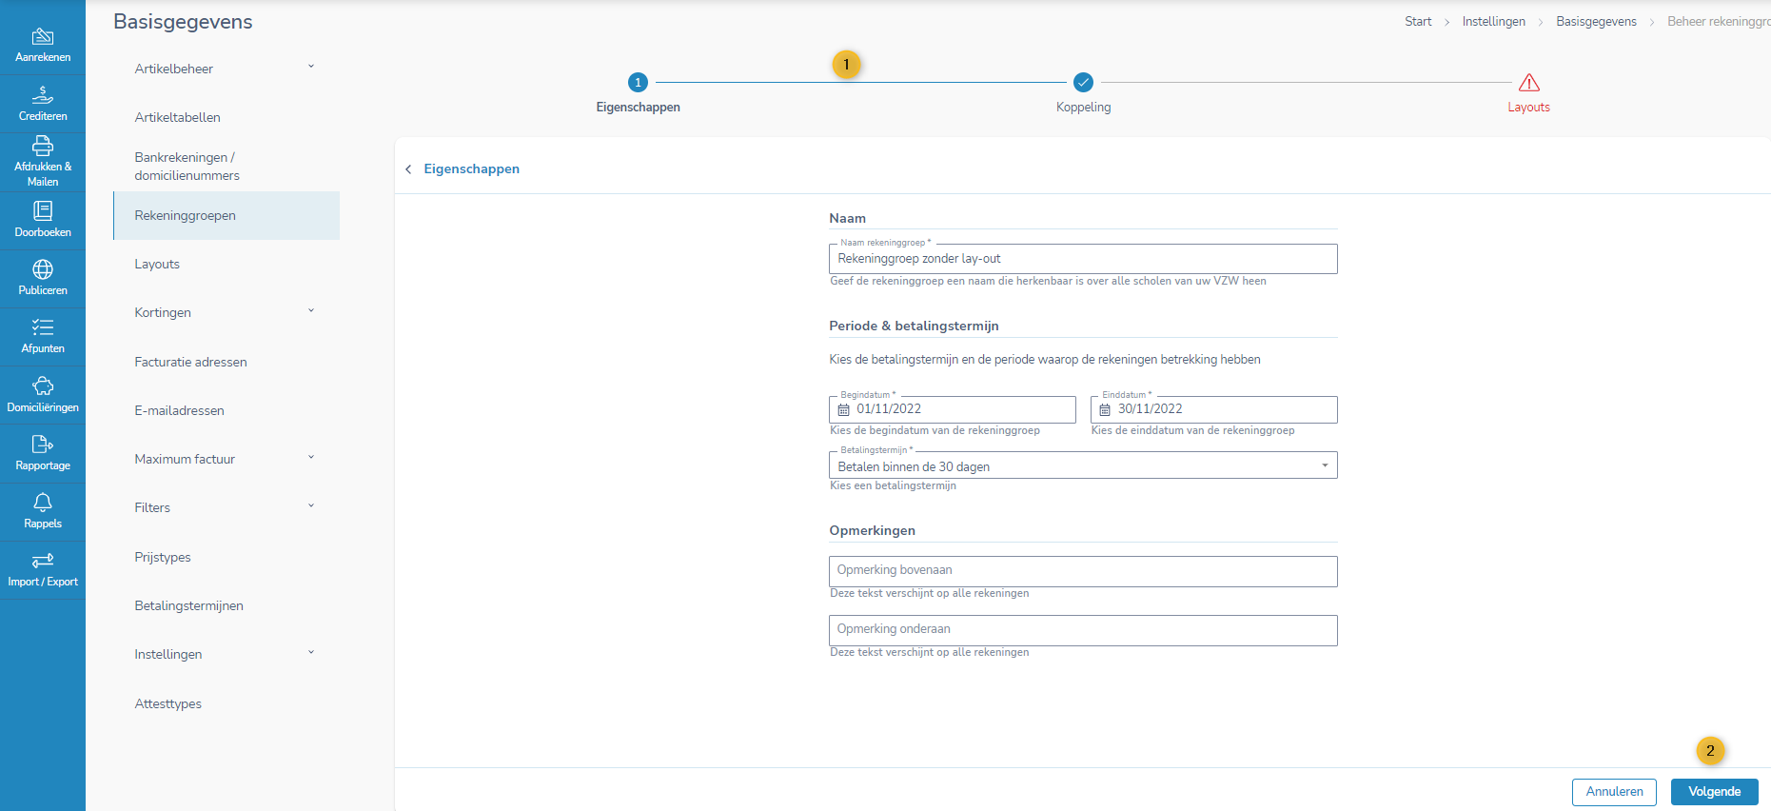This screenshot has height=811, width=1771.
Task: Click the Opmerking onderaan field
Action: 1083,630
